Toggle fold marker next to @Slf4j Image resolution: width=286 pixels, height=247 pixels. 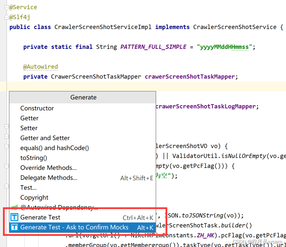[7, 17]
